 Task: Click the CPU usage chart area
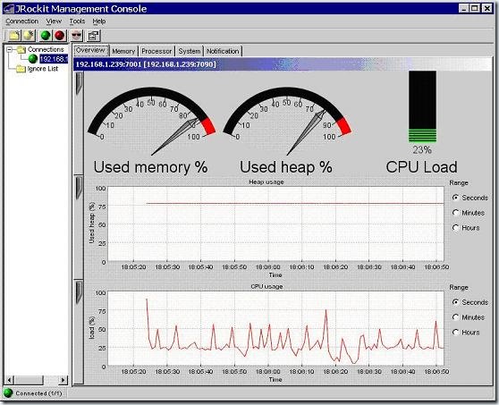click(275, 328)
